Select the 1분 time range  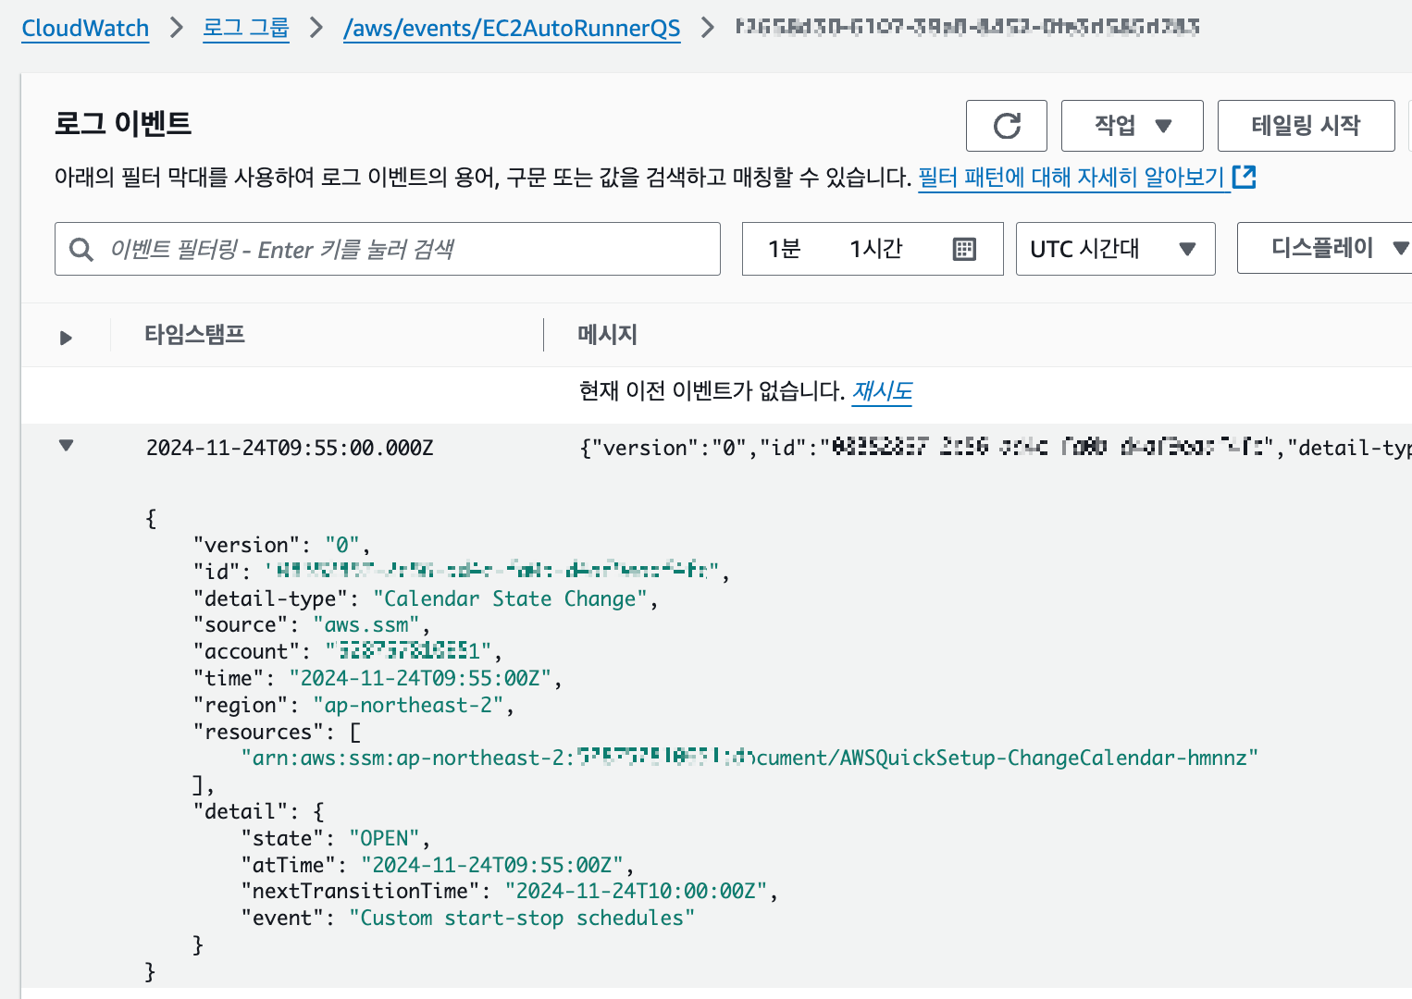784,249
